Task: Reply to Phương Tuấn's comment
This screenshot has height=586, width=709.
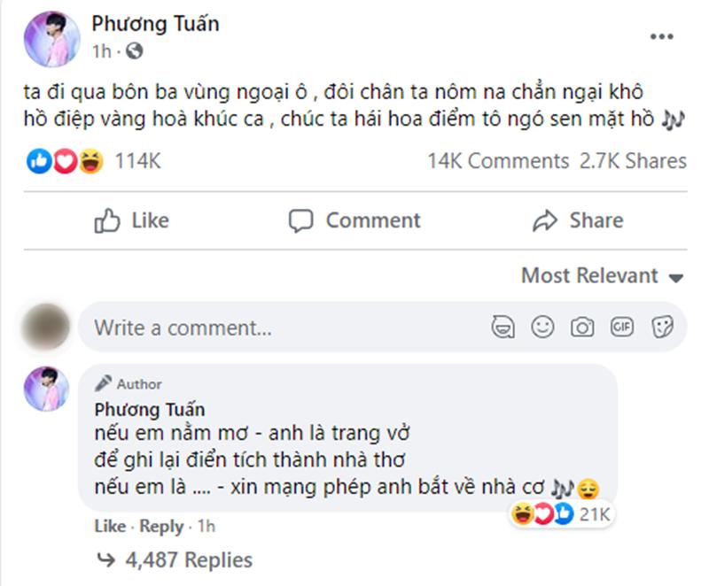Action: click(x=161, y=527)
